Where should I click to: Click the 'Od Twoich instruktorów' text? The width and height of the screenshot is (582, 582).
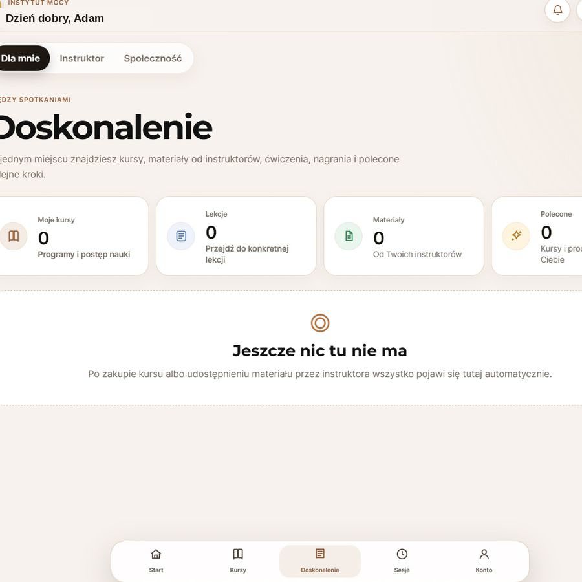(x=417, y=254)
